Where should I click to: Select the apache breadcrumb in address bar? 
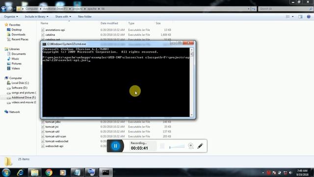[x=92, y=9]
